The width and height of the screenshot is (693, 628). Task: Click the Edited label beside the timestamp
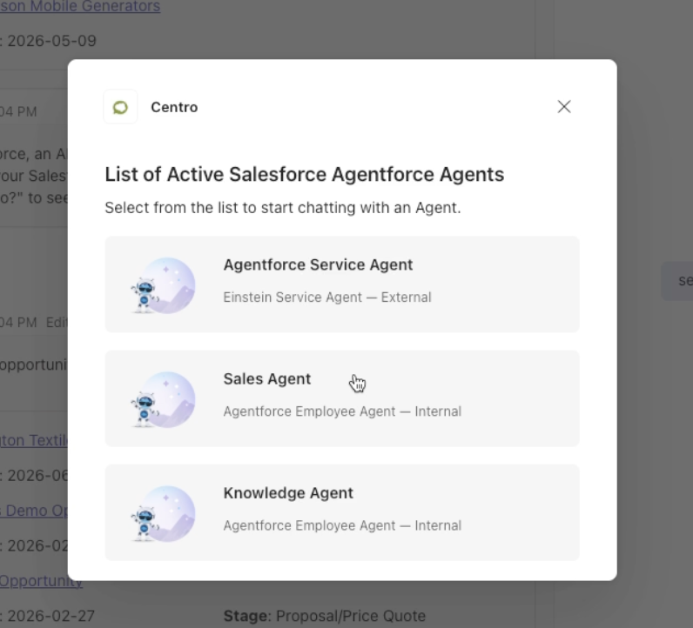coord(57,323)
